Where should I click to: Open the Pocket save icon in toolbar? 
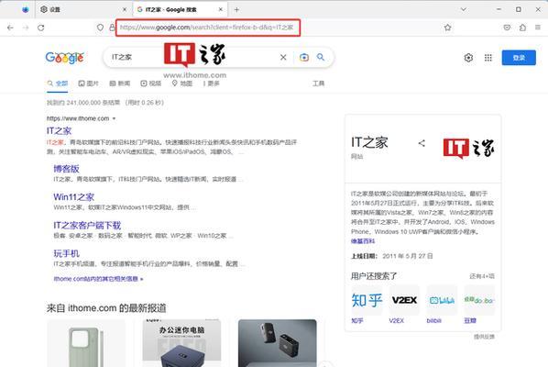[507, 28]
